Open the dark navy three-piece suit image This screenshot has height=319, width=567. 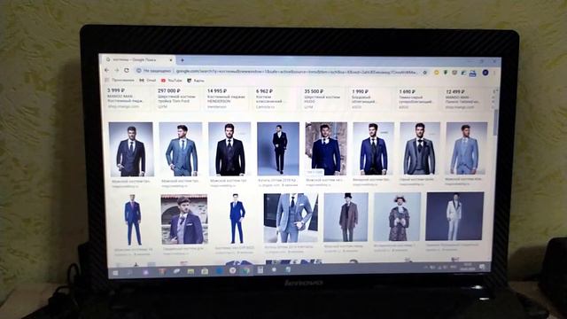click(x=131, y=149)
